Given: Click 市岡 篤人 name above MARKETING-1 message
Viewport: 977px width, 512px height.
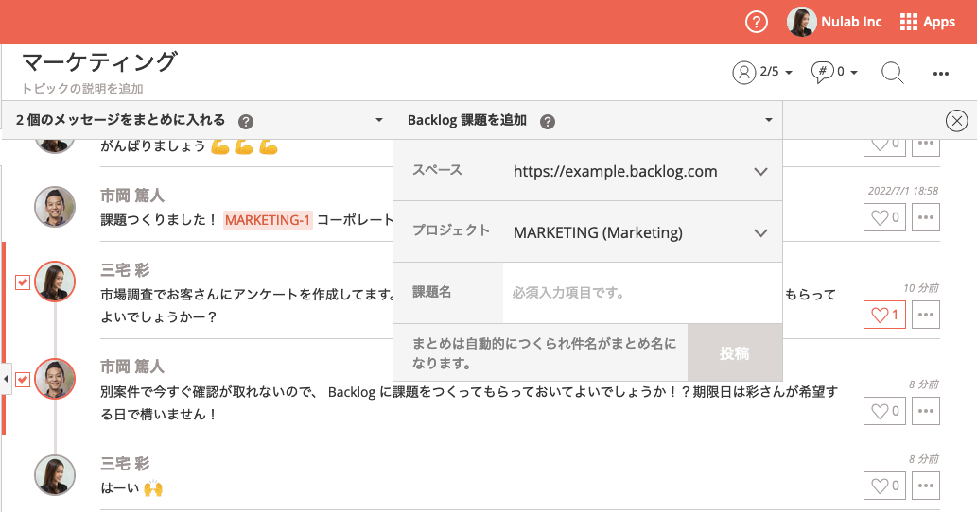Looking at the screenshot, I should (x=132, y=196).
